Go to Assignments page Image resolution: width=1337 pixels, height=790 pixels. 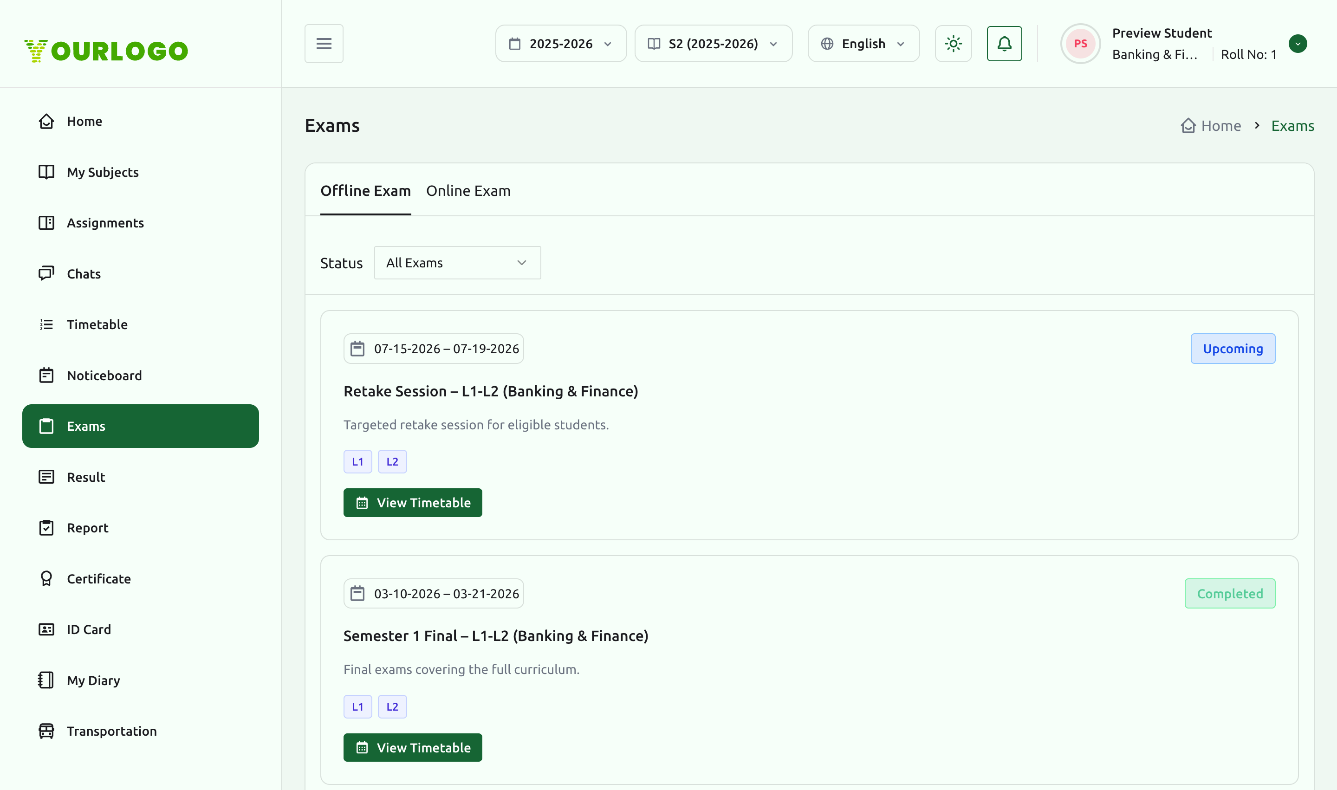[x=141, y=222]
